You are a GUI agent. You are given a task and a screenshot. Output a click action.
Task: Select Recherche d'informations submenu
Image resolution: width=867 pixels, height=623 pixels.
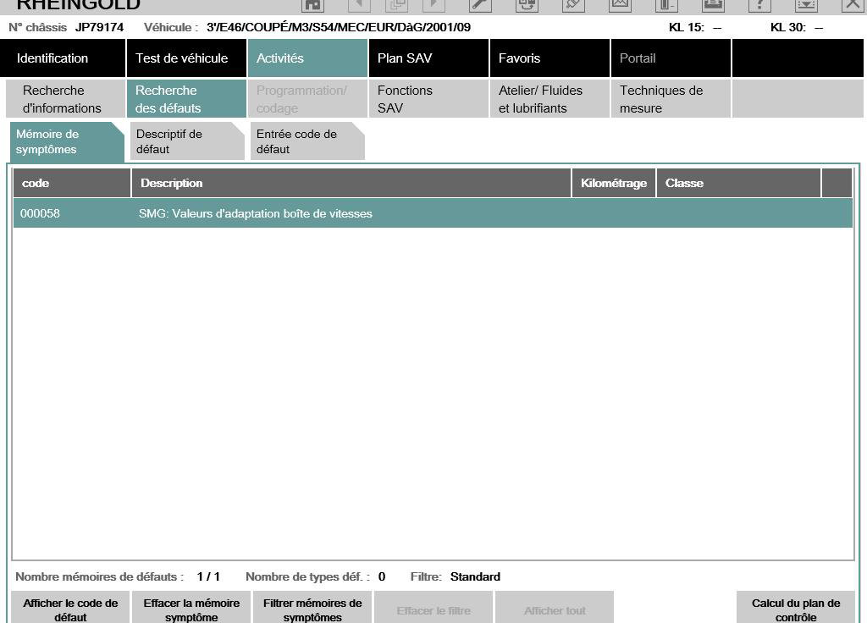tap(65, 99)
